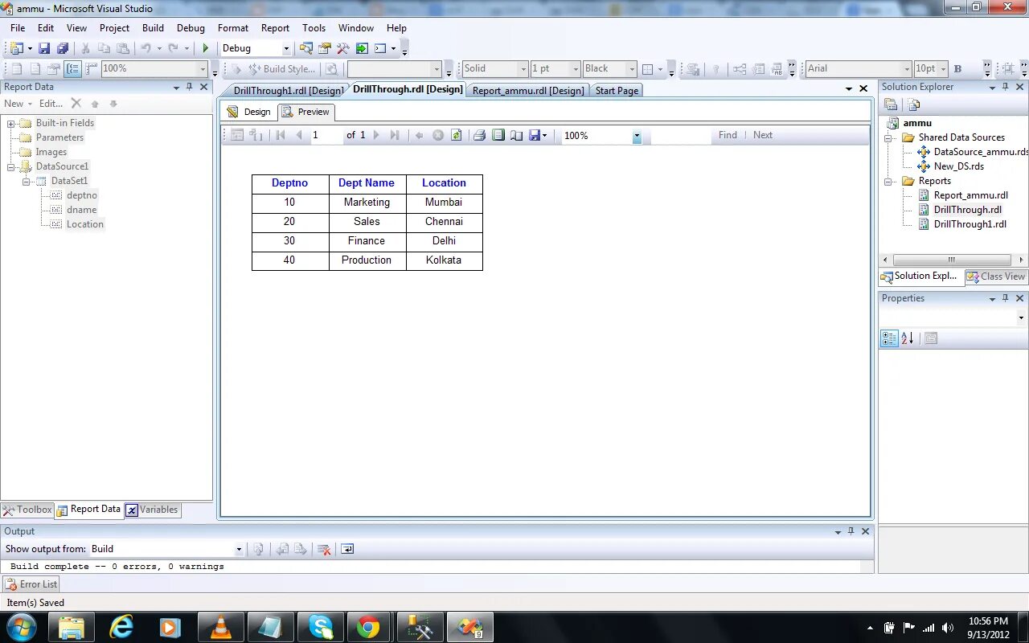
Task: Open Solution Explorer toolbar icon near Debug dropdown
Action: tap(306, 48)
